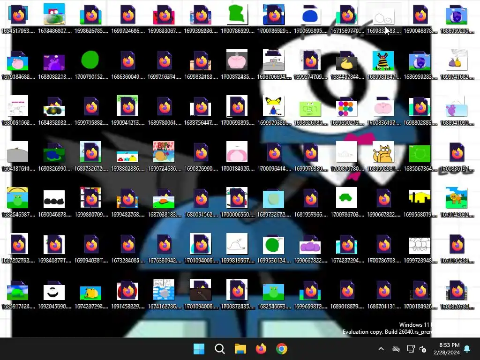Open the Windows Start menu
This screenshot has width=480, height=360.
pyautogui.click(x=199, y=349)
